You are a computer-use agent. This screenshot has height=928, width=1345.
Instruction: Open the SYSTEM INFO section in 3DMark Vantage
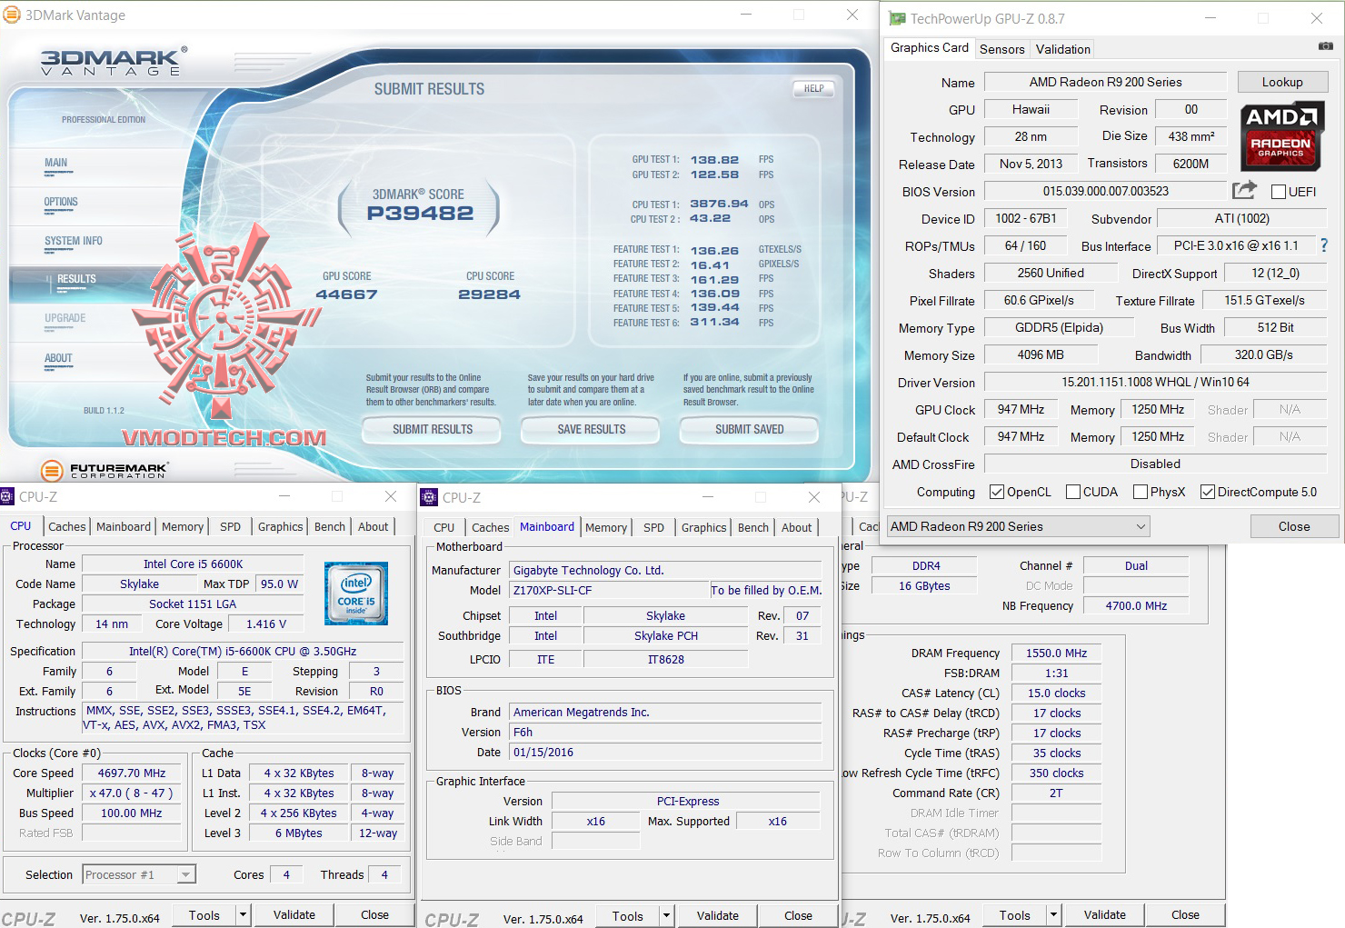coord(74,241)
